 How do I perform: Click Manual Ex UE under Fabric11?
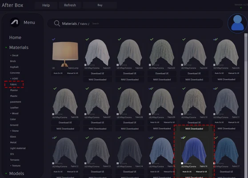(234, 122)
